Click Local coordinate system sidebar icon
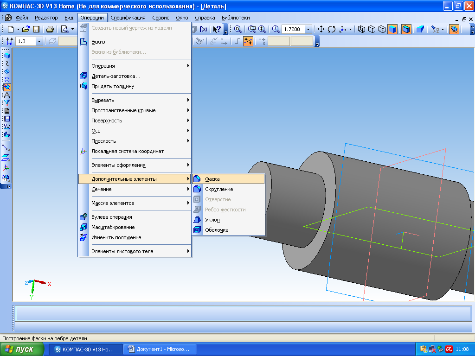The height and width of the screenshot is (356, 475). click(x=6, y=167)
